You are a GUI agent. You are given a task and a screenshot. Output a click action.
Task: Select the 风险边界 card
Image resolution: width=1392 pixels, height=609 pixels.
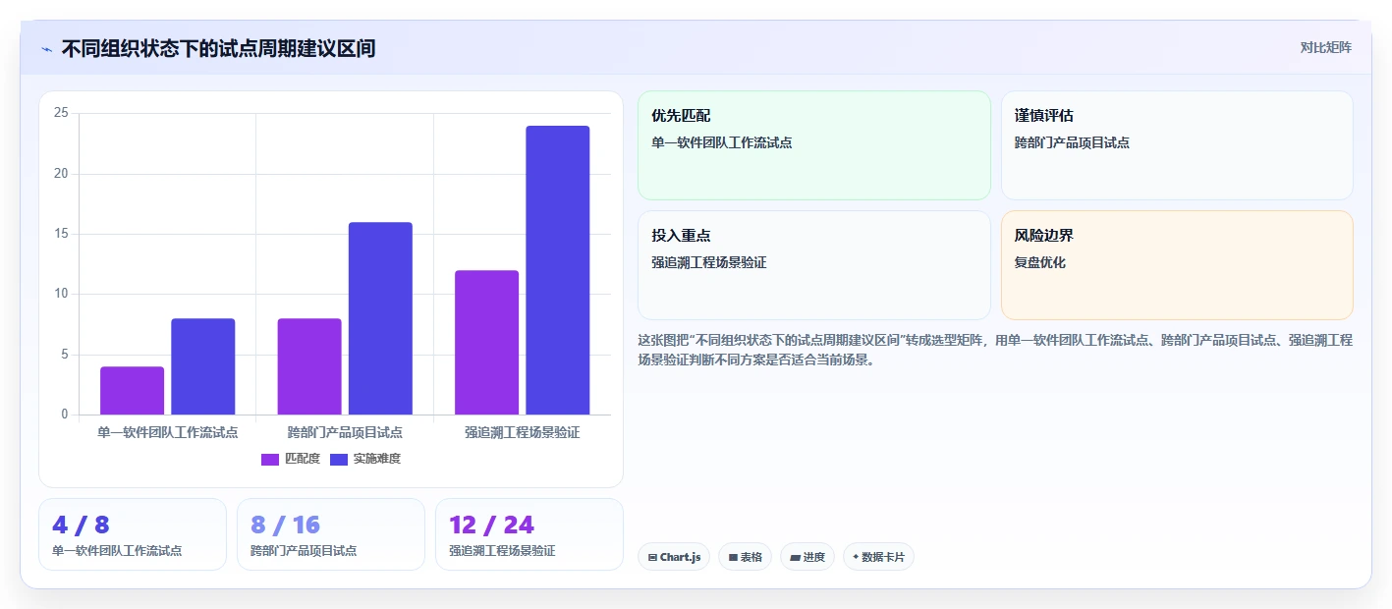pyautogui.click(x=1177, y=265)
